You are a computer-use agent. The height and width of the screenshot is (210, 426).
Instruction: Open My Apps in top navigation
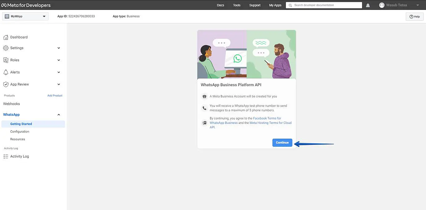275,5
